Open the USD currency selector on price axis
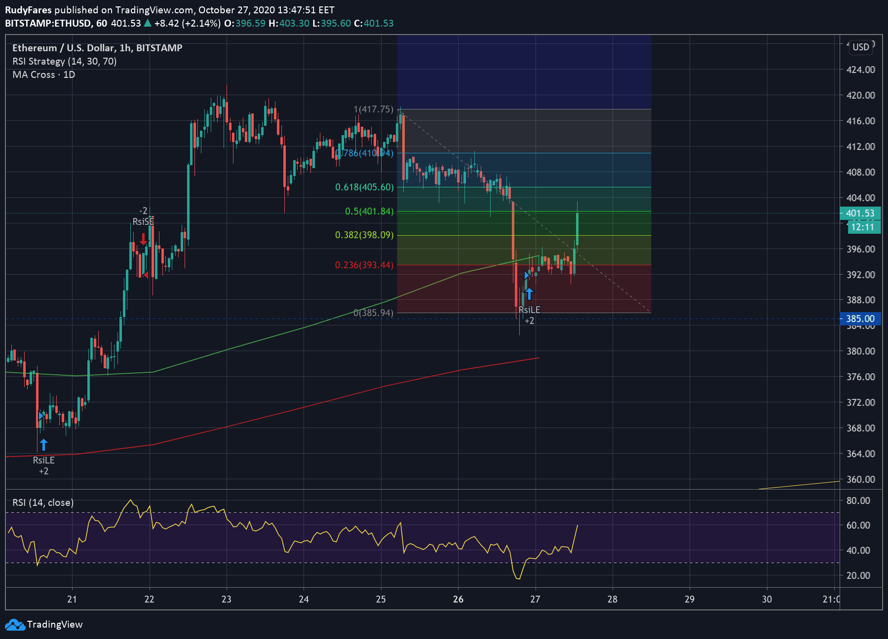Image resolution: width=888 pixels, height=639 pixels. pyautogui.click(x=860, y=47)
